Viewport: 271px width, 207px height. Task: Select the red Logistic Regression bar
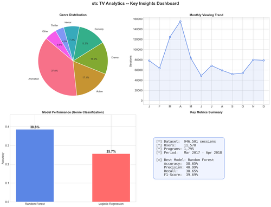111,178
